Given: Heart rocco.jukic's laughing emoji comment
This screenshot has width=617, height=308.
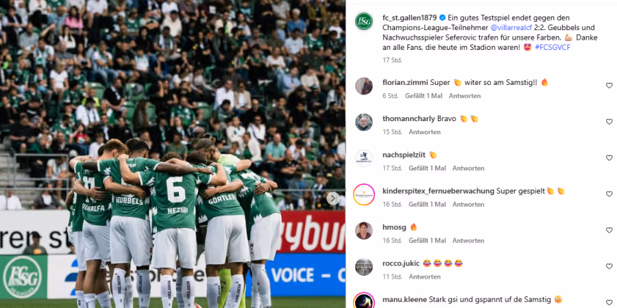Looking at the screenshot, I should click(x=609, y=266).
